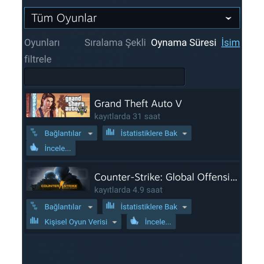Expand the Bağlantılar arrow for Grand Theft Auto V
The image size is (264, 264).
coord(90,134)
